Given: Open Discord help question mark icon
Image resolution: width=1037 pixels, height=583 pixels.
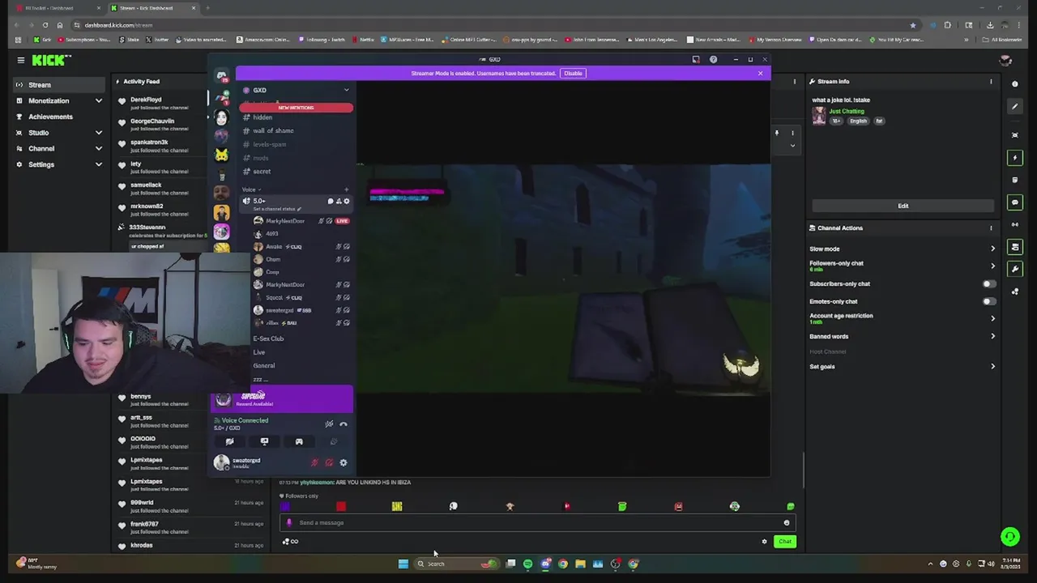Looking at the screenshot, I should click(x=713, y=60).
